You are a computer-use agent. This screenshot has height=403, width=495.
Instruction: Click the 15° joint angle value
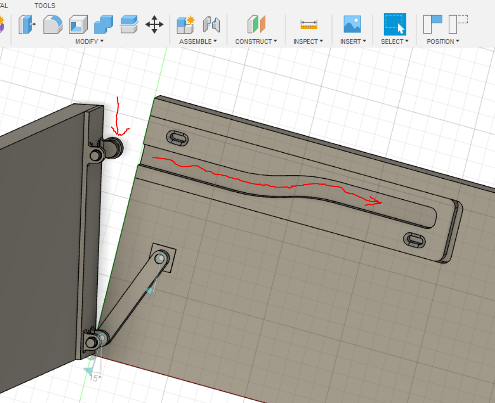(94, 378)
